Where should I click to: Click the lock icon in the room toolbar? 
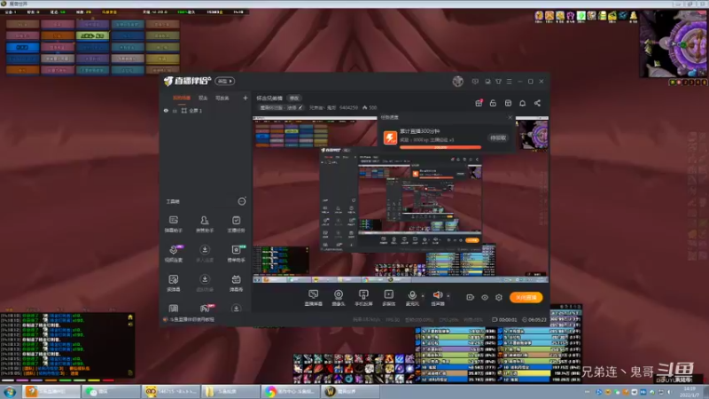pos(493,103)
